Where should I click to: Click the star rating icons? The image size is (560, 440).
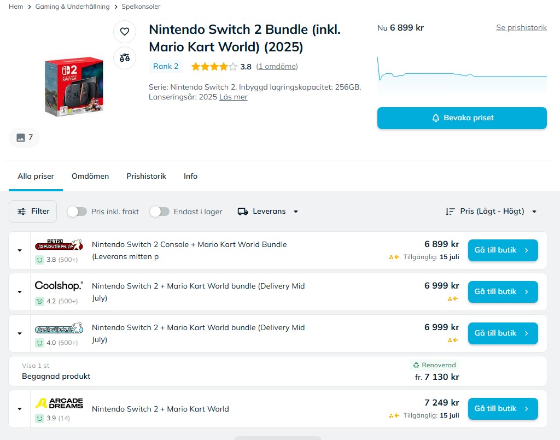(x=214, y=66)
